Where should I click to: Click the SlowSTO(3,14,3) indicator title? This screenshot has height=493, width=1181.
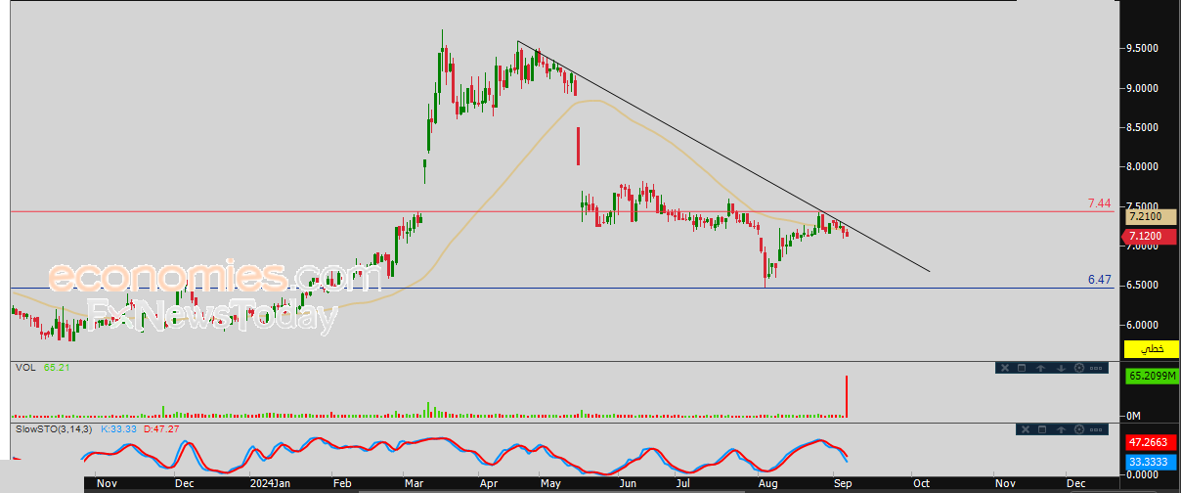tap(55, 428)
